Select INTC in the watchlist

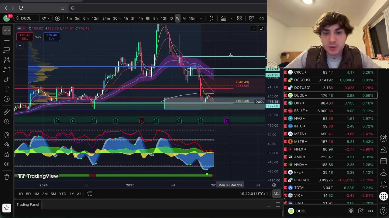(x=330, y=126)
